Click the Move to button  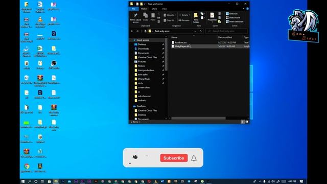tap(169, 15)
